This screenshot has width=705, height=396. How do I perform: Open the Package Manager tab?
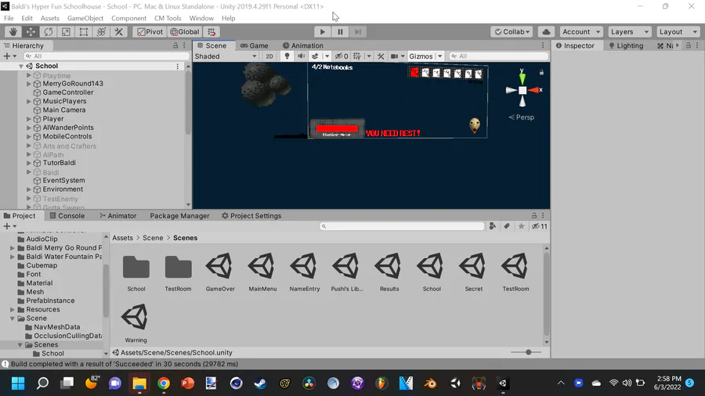click(179, 216)
